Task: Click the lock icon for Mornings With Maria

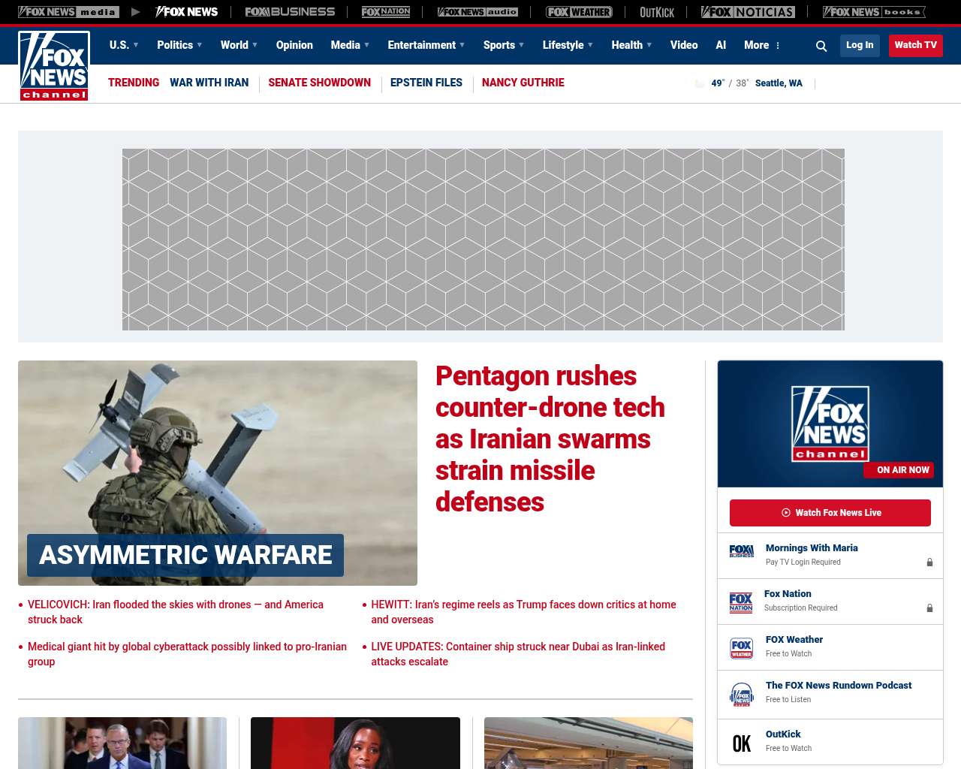Action: pos(929,562)
